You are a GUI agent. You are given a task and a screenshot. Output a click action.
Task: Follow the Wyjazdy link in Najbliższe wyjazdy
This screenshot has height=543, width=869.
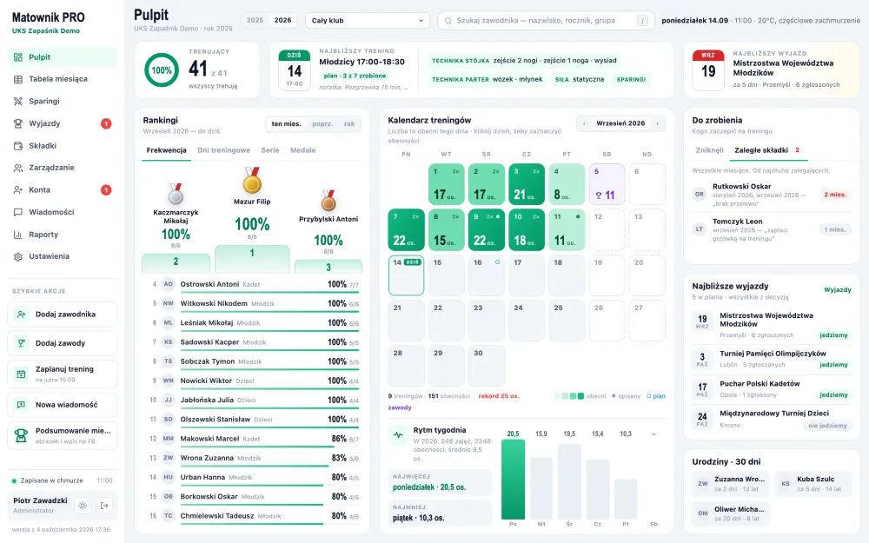coord(838,290)
